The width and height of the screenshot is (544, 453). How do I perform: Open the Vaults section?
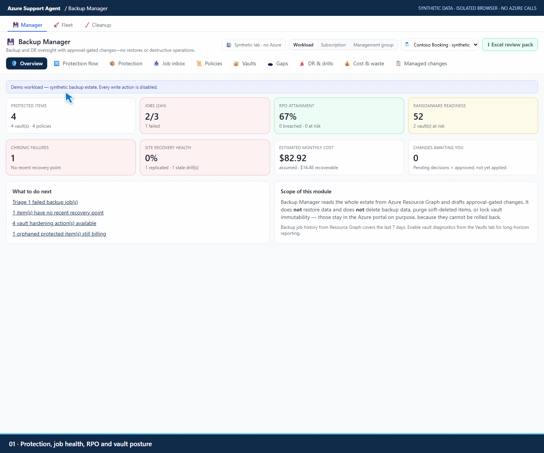245,63
